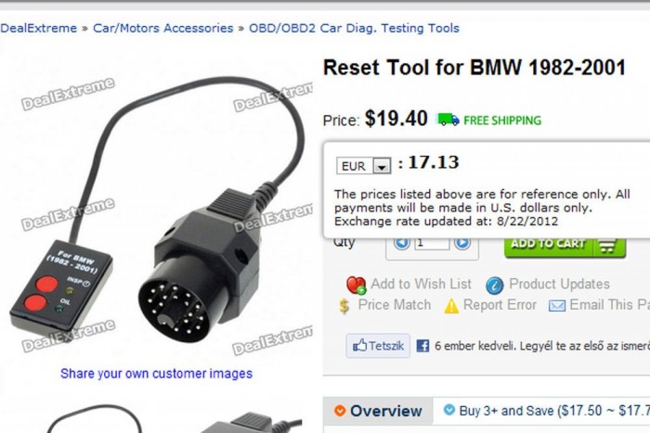Viewport: 650px width, 433px height.
Task: Click the green free shipping truck icon
Action: tap(448, 120)
